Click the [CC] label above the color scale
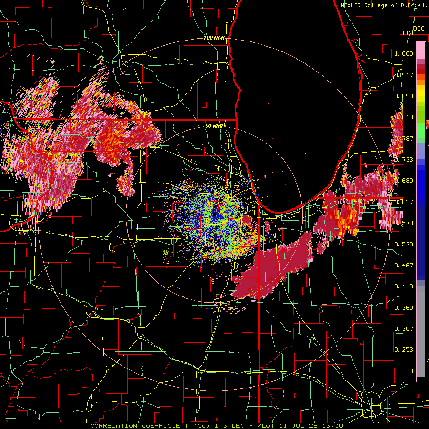 coord(407,33)
